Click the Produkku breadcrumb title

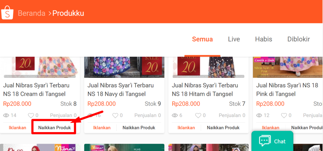68,13
